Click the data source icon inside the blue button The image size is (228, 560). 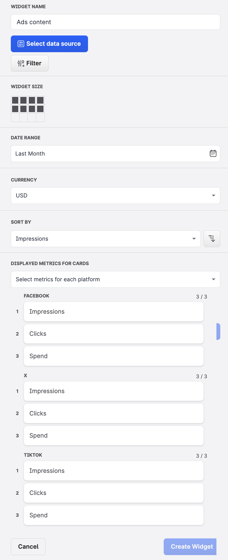(x=21, y=44)
